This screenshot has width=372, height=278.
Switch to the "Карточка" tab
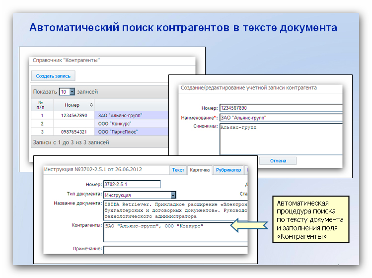[x=200, y=170]
